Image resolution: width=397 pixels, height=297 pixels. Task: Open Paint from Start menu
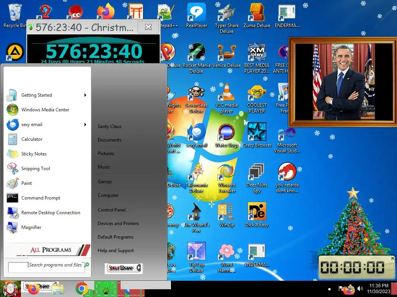(x=47, y=183)
